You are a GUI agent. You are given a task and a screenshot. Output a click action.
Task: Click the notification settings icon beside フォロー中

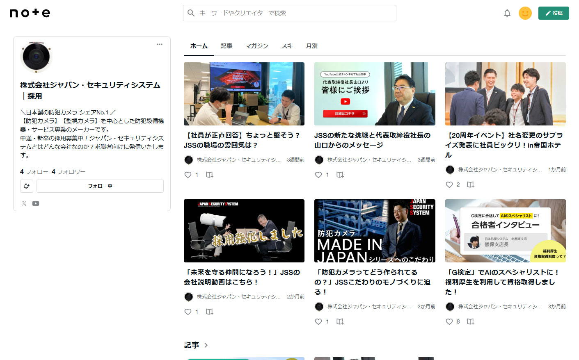click(x=27, y=186)
